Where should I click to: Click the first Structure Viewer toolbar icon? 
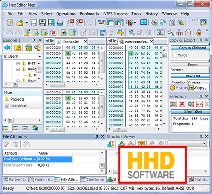111,144
